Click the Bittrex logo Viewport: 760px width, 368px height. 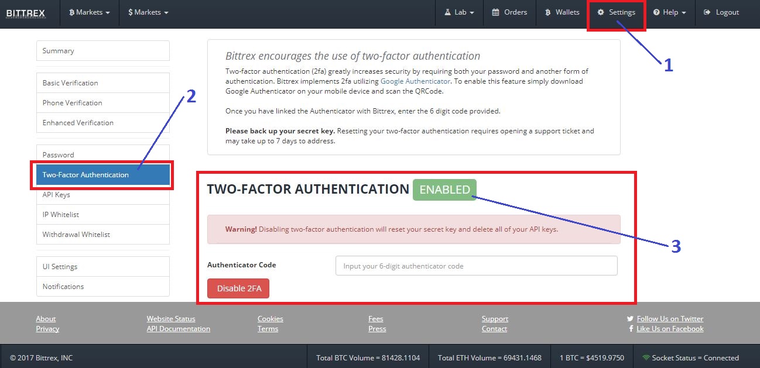point(25,13)
